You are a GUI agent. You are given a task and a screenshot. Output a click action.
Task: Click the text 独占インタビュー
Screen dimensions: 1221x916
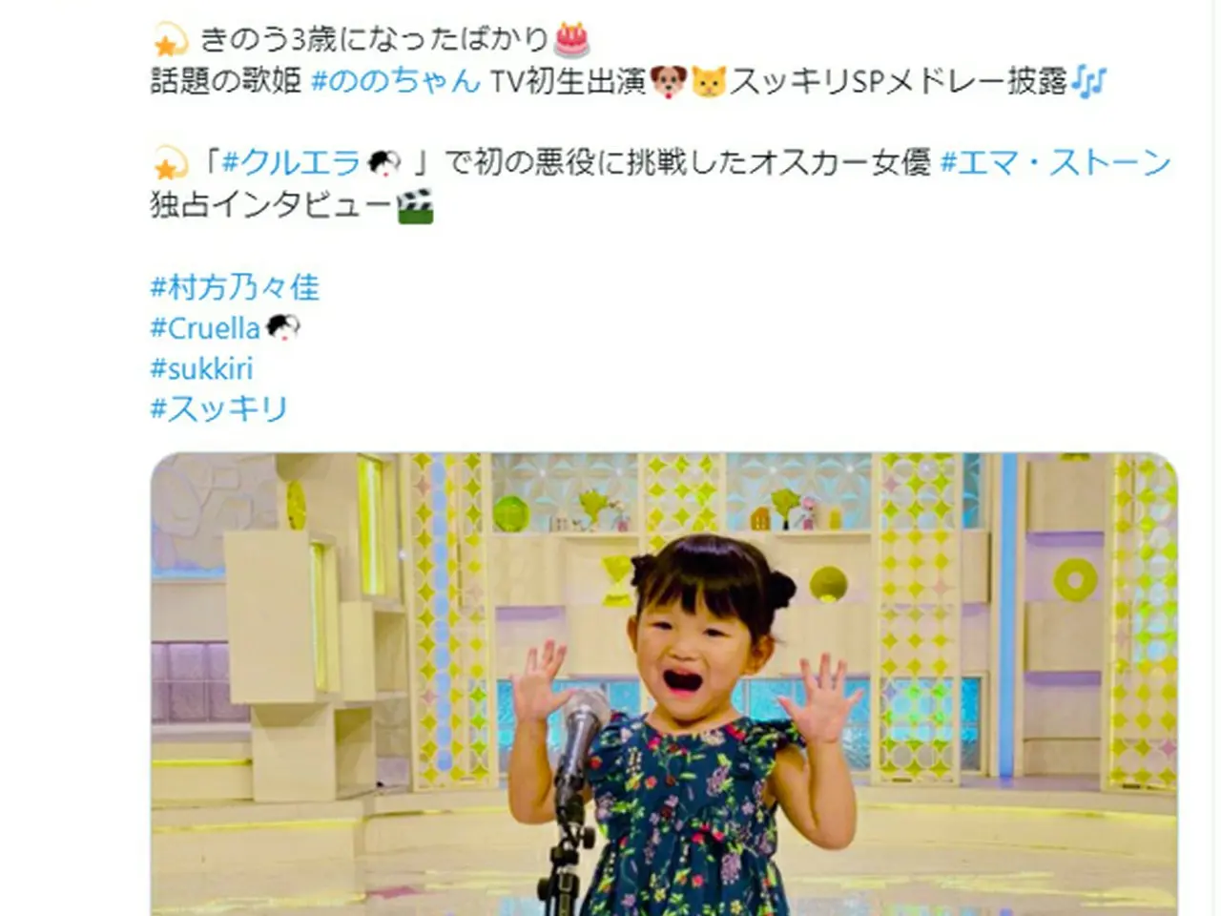272,204
